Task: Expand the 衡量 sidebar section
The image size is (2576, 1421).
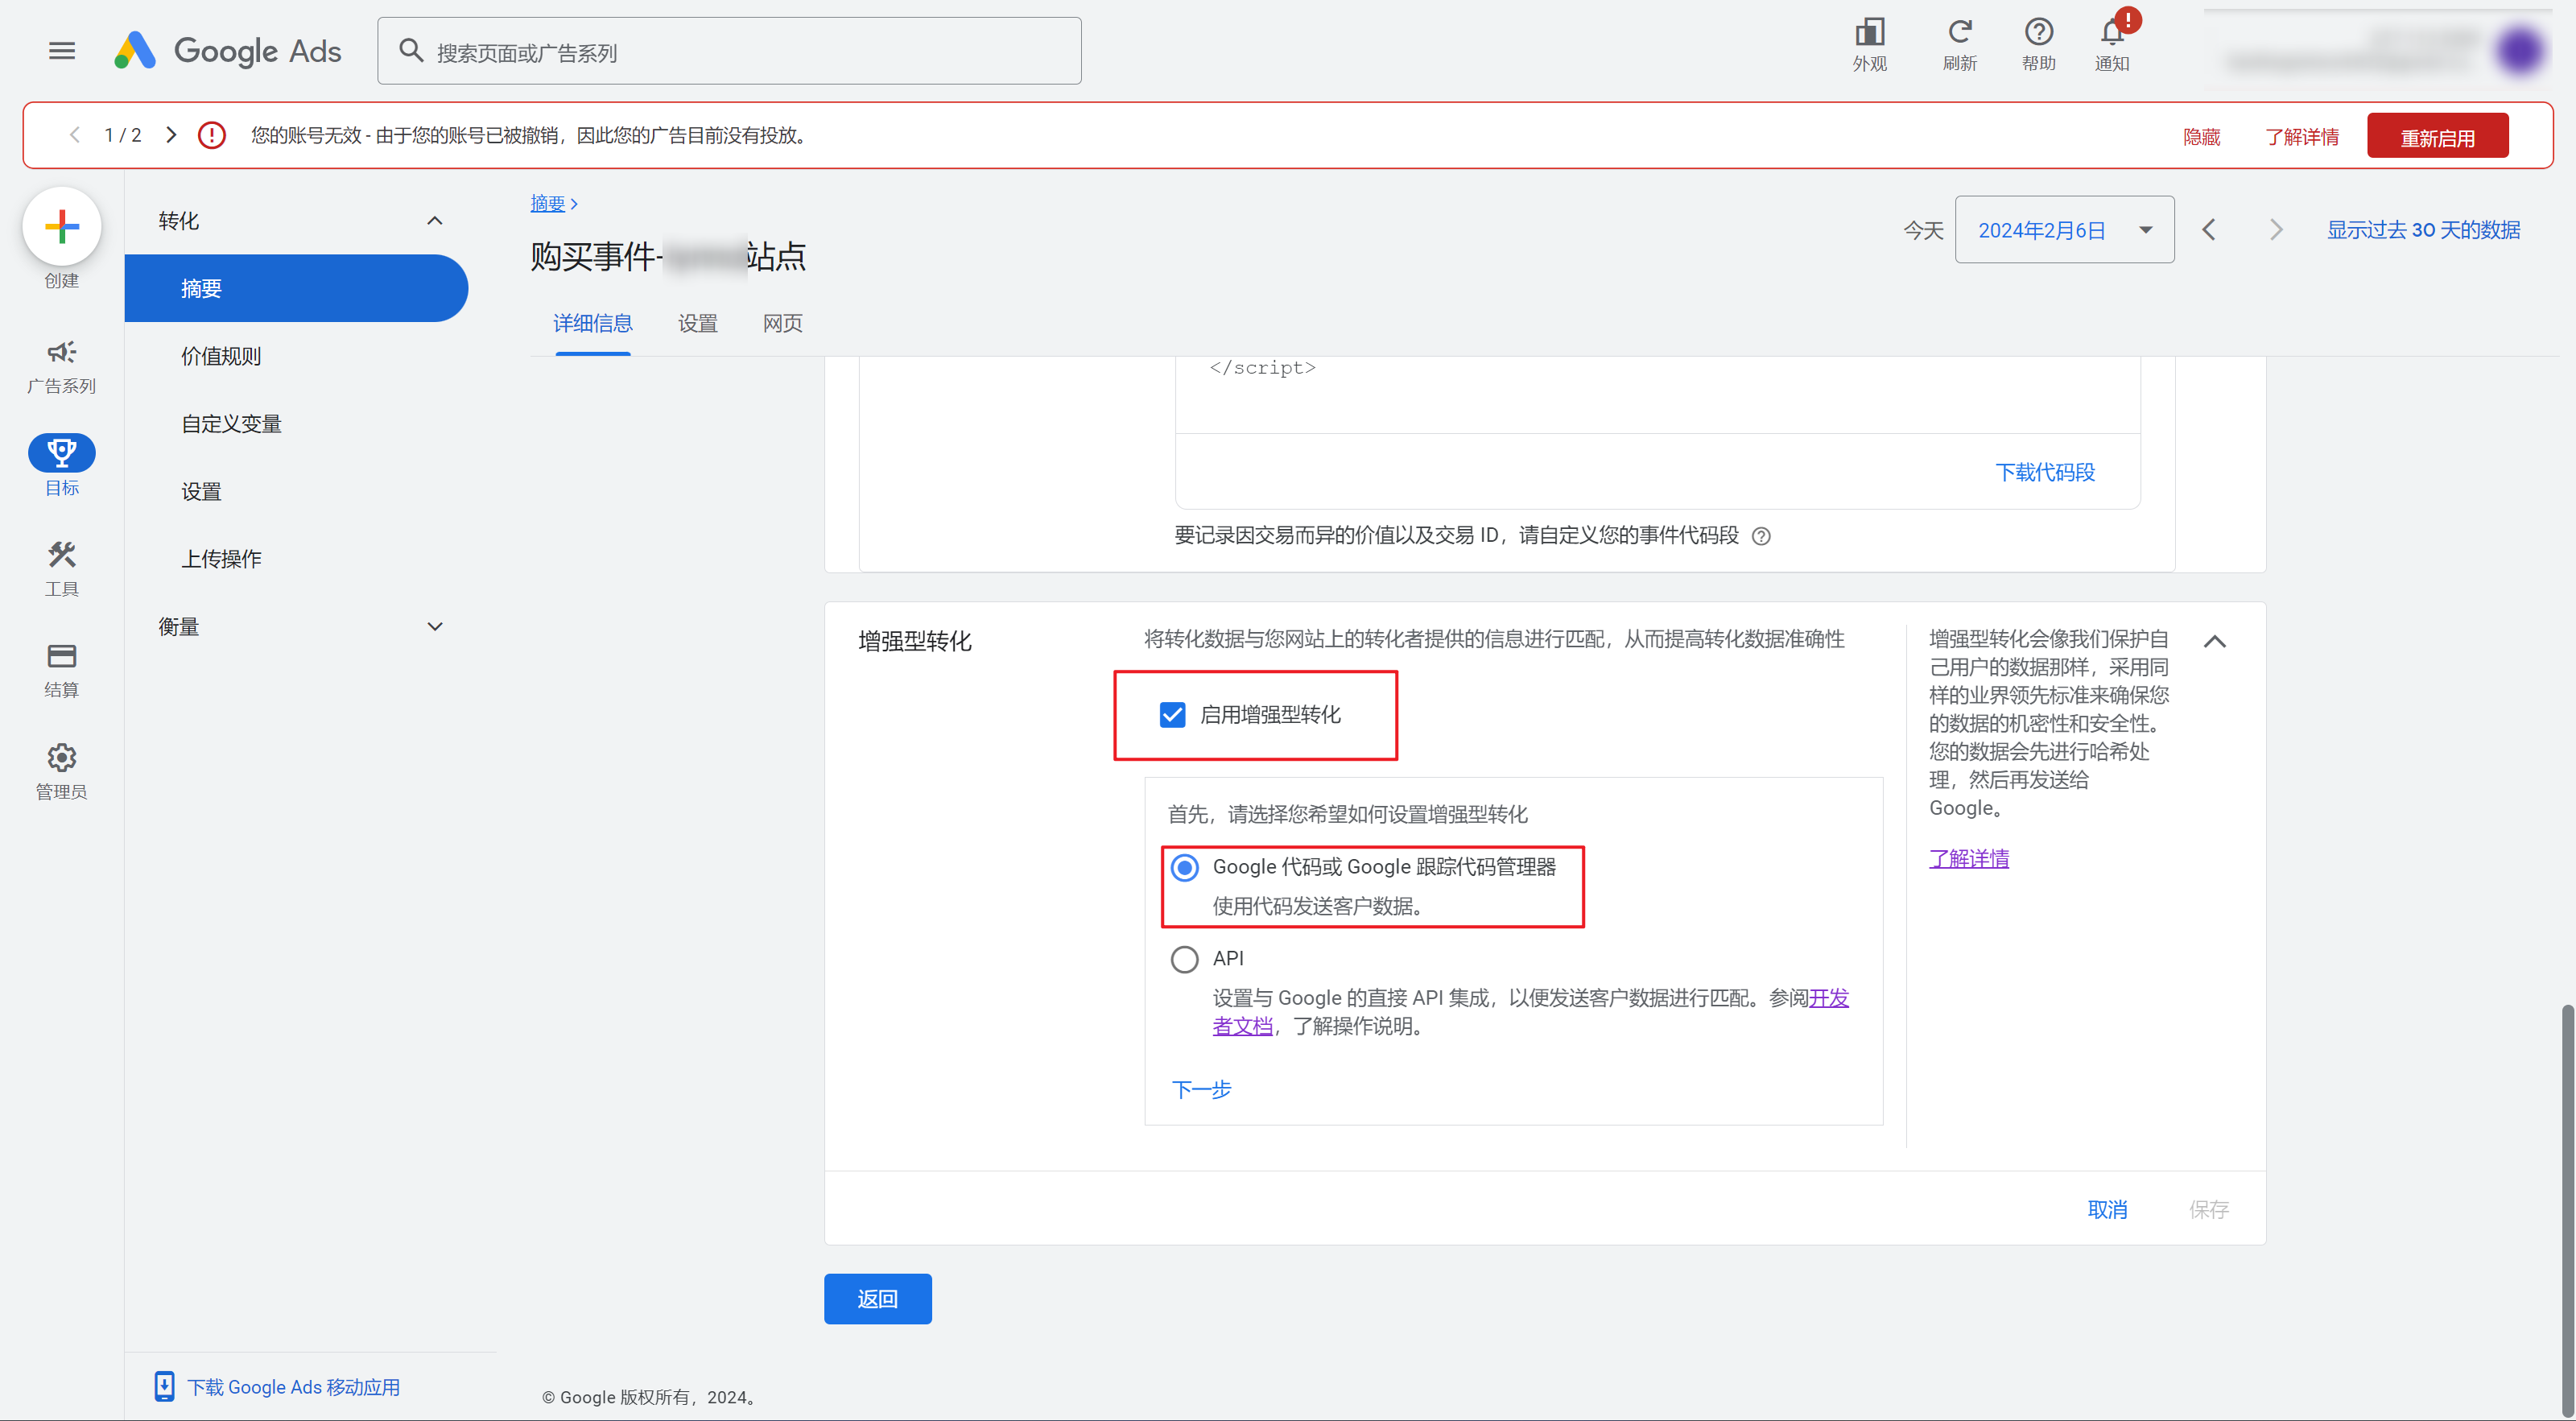Action: 435,627
